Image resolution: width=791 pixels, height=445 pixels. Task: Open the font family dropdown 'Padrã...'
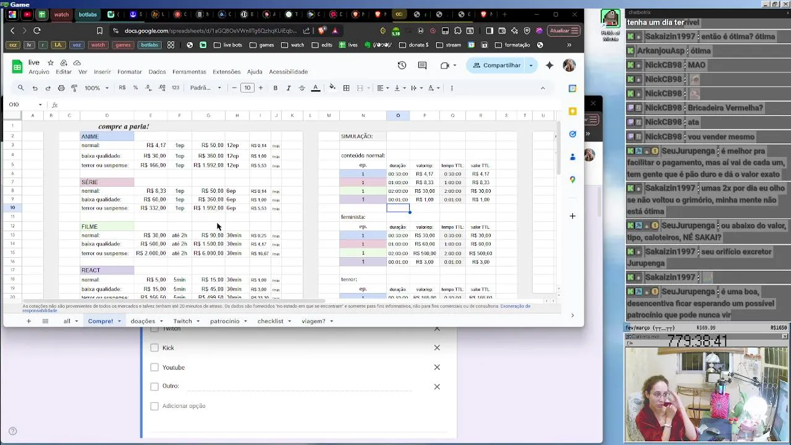(x=206, y=88)
